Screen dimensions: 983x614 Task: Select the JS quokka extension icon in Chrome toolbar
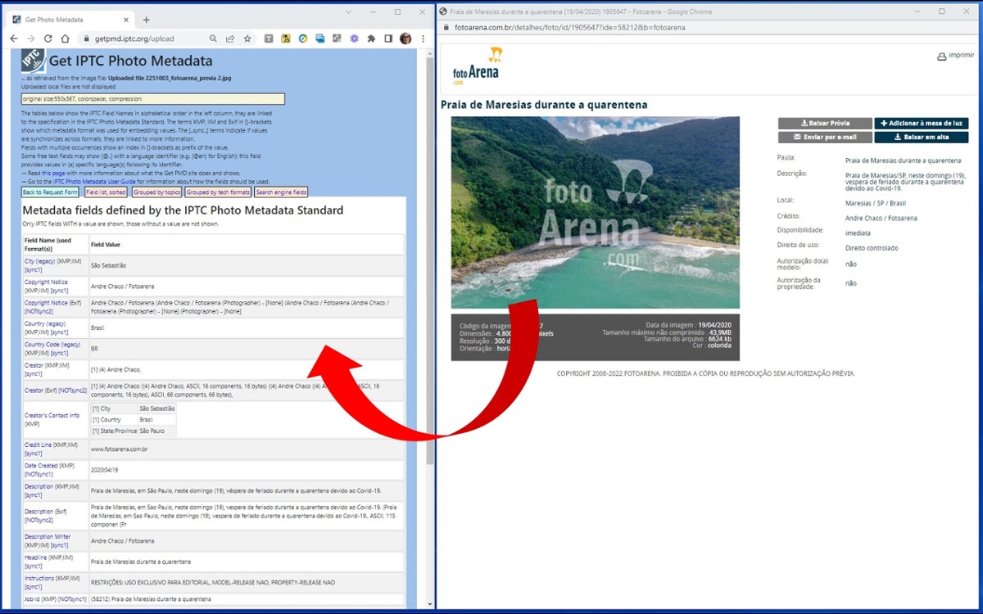coord(286,38)
